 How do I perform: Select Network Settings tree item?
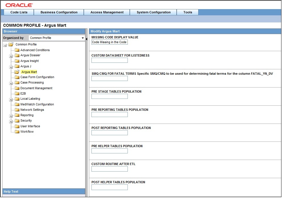tap(32, 110)
